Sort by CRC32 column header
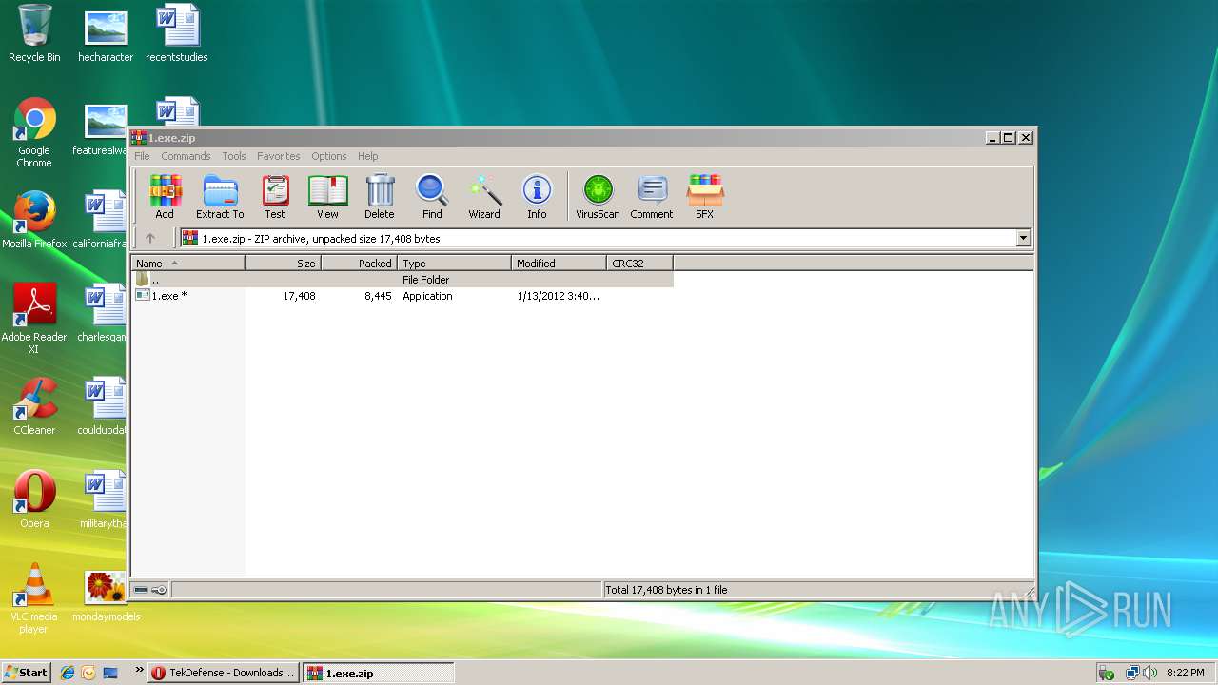The height and width of the screenshot is (685, 1218). click(639, 264)
